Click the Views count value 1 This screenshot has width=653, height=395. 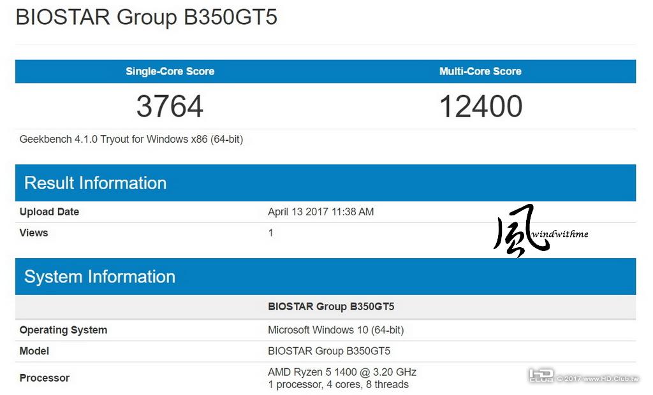click(x=270, y=233)
